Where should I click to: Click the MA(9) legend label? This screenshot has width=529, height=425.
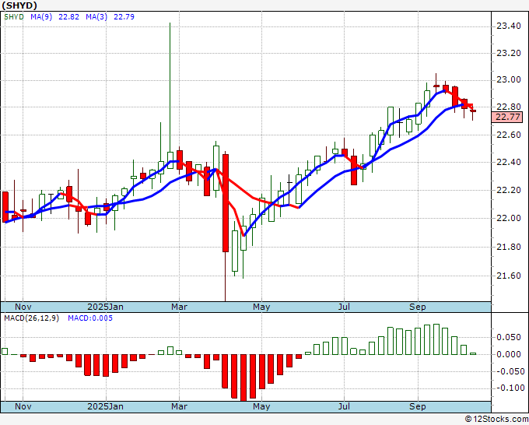[x=41, y=16]
